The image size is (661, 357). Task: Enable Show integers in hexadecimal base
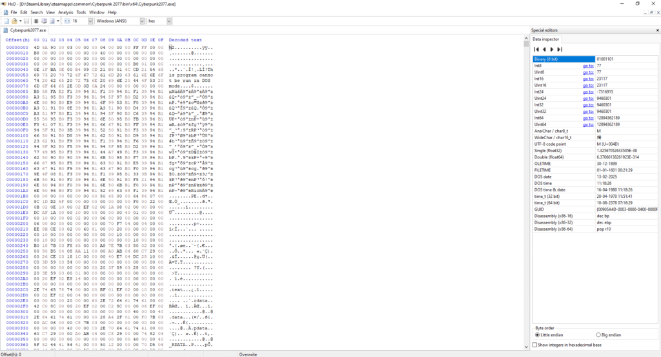point(534,345)
